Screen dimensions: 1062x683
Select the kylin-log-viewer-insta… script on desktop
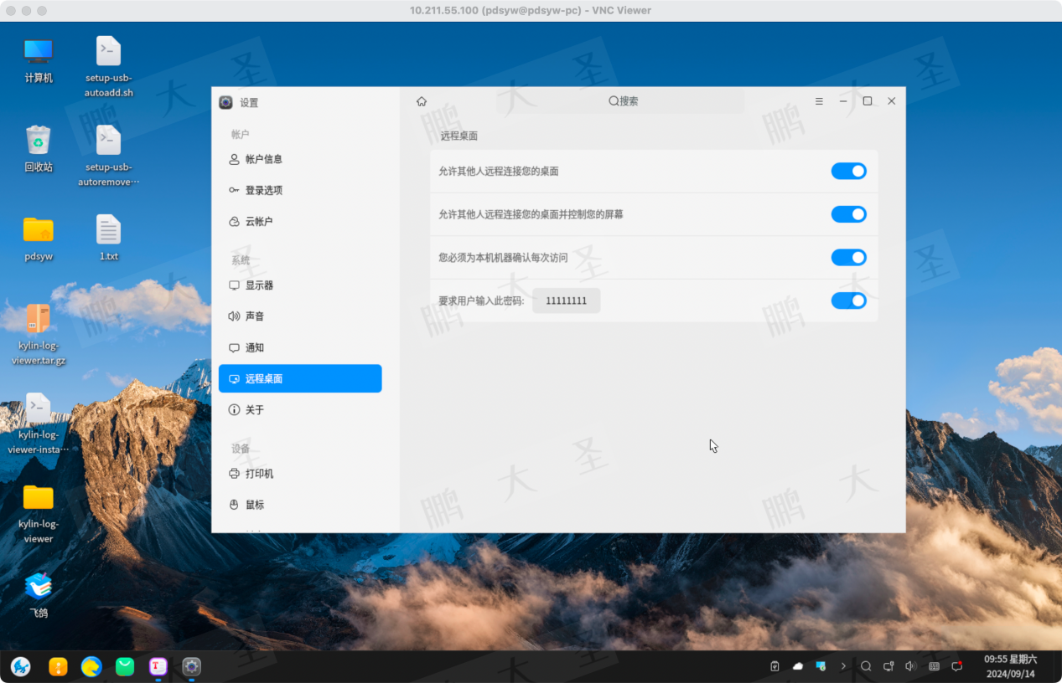point(39,424)
